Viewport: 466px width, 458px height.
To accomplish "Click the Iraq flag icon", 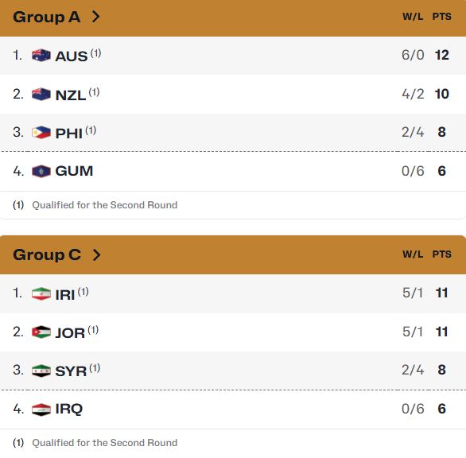I will pos(41,409).
